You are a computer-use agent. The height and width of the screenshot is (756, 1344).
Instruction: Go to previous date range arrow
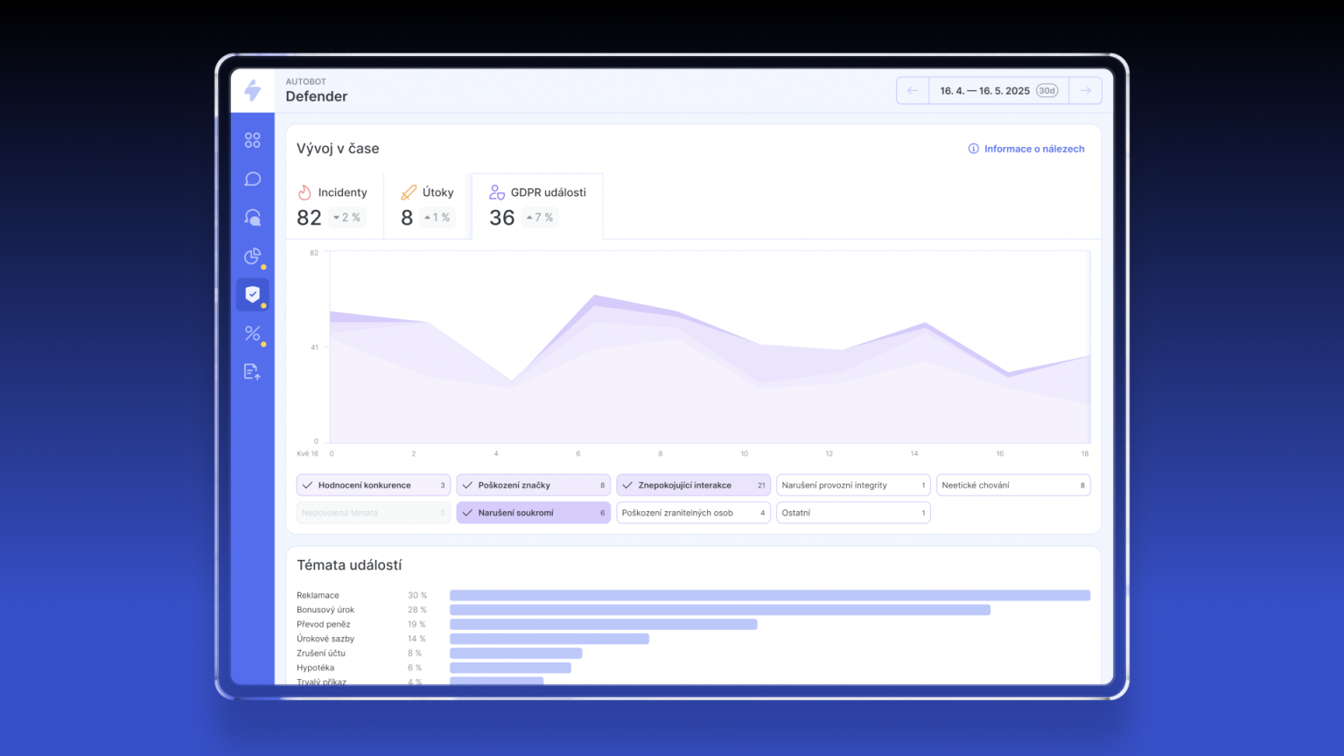[913, 90]
